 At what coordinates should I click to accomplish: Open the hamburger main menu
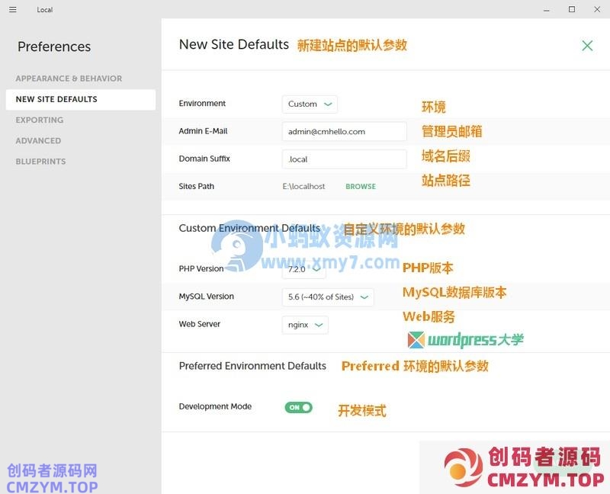[12, 10]
